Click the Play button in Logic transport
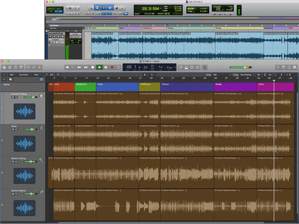Image resolution: width=299 pixels, height=224 pixels. pyautogui.click(x=99, y=67)
